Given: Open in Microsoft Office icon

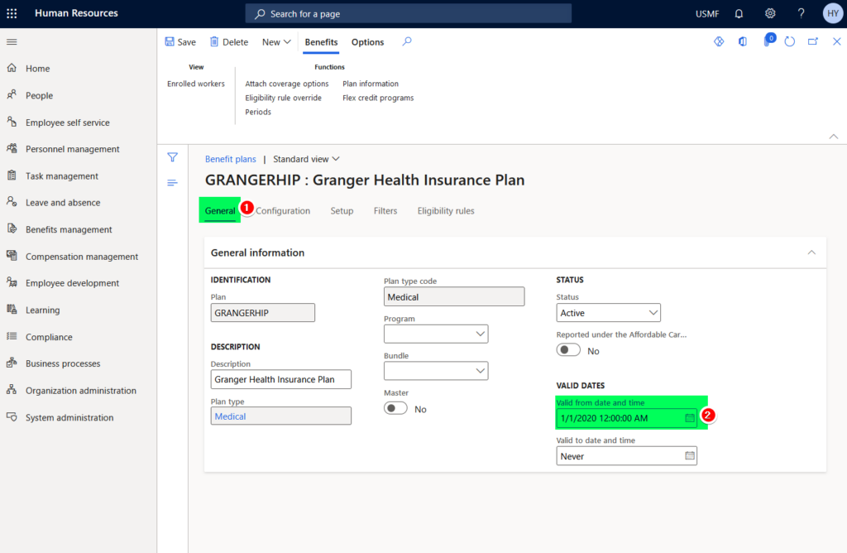Looking at the screenshot, I should tap(743, 41).
